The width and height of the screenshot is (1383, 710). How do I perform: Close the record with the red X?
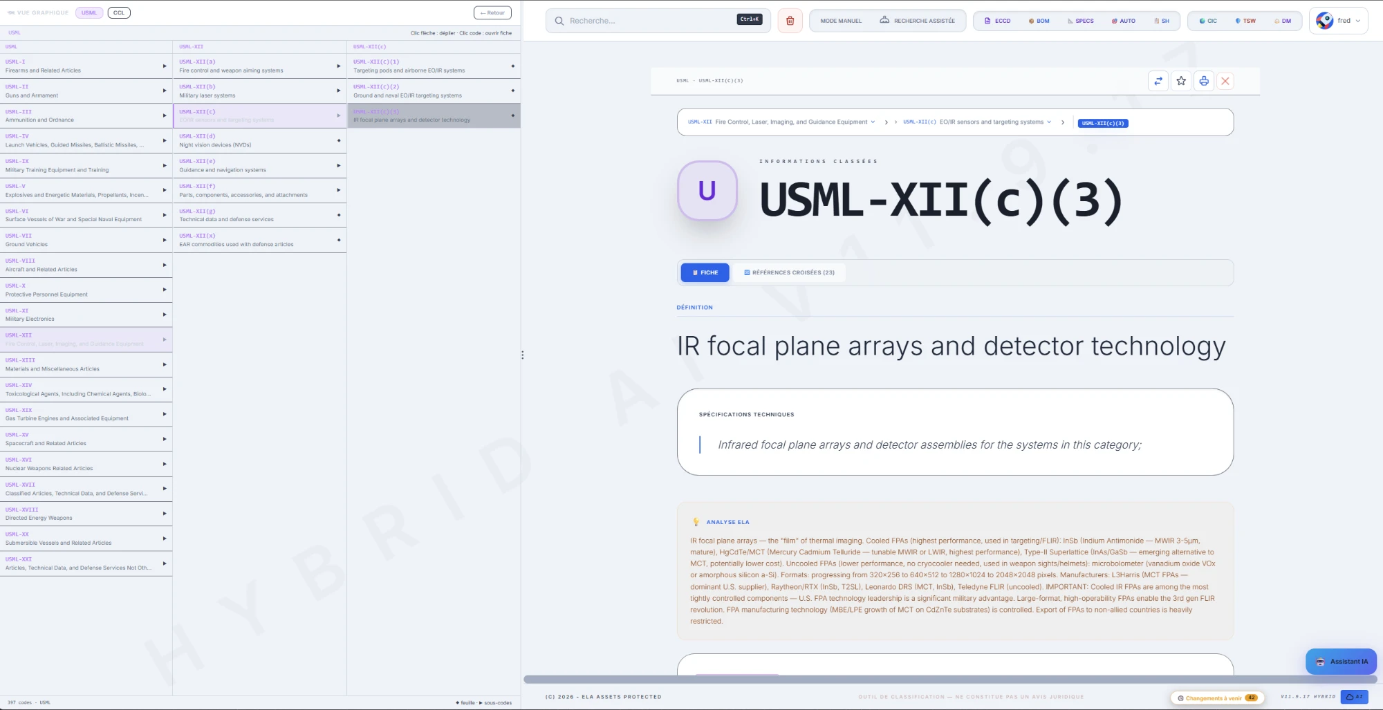tap(1225, 81)
